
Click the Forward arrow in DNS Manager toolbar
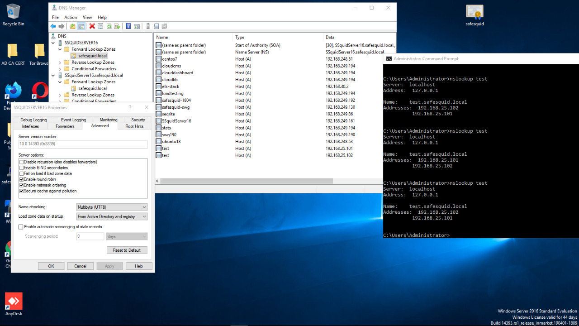[62, 26]
